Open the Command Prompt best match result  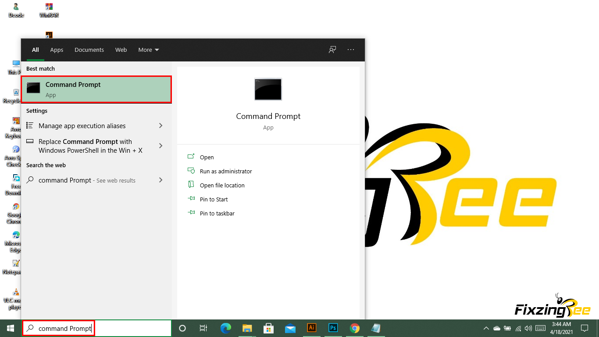96,90
